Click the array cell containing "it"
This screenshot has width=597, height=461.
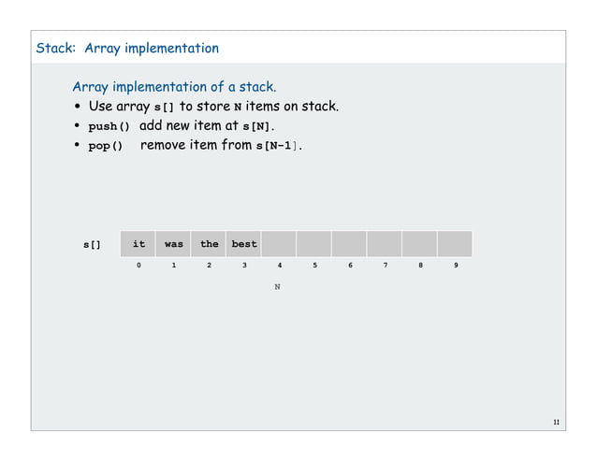coord(138,244)
